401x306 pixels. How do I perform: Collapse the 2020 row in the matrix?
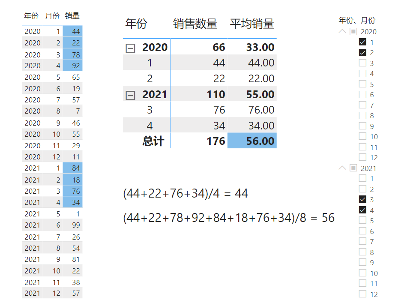coord(130,48)
